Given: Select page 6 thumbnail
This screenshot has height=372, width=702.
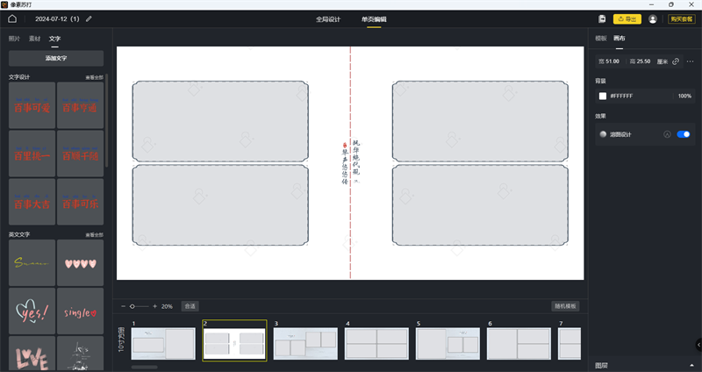Looking at the screenshot, I should coord(519,343).
